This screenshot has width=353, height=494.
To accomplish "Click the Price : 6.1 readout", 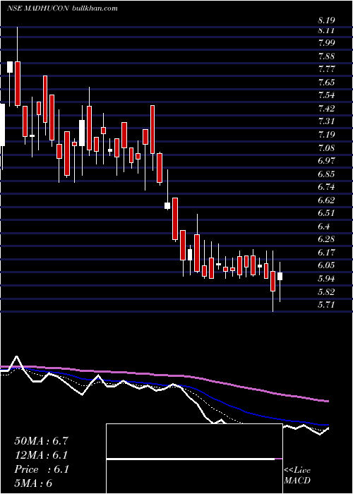I will pyautogui.click(x=41, y=469).
